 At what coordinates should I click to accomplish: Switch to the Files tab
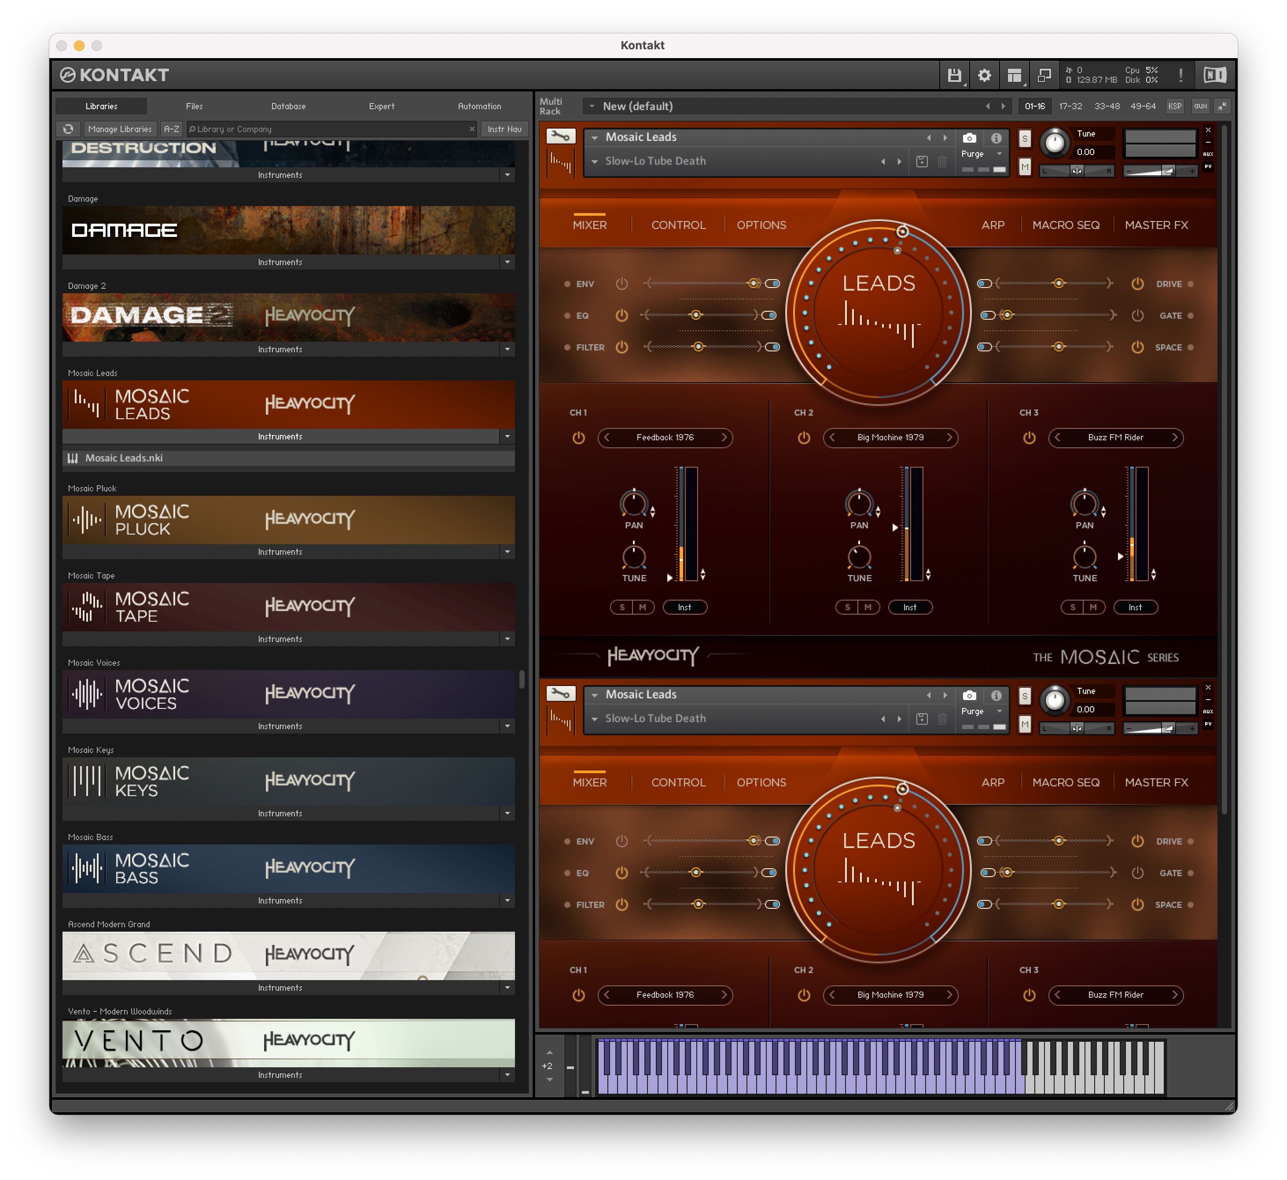pyautogui.click(x=194, y=106)
